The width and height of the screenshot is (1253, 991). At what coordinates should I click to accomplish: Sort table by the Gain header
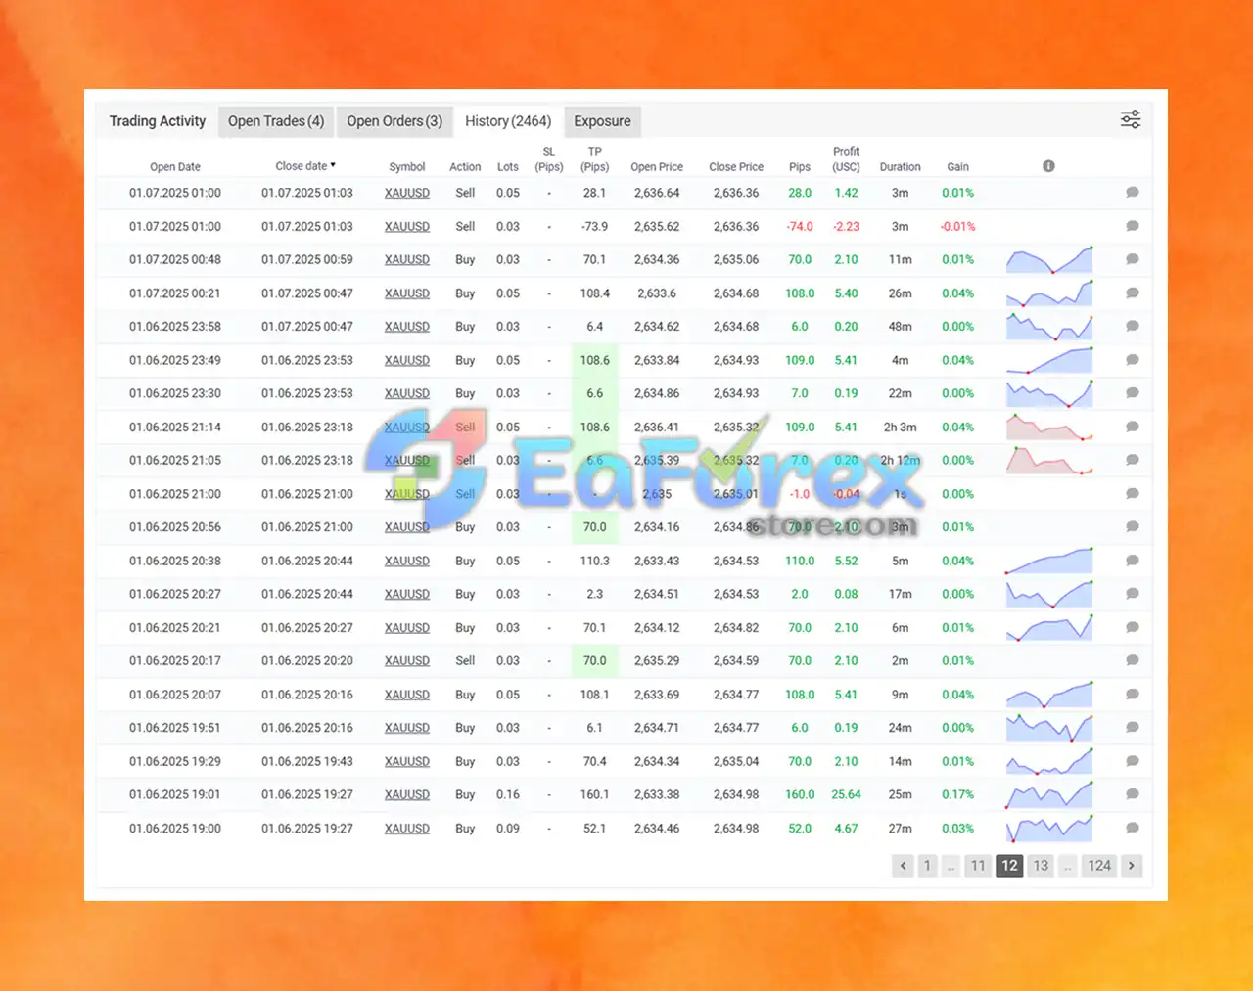pyautogui.click(x=957, y=167)
